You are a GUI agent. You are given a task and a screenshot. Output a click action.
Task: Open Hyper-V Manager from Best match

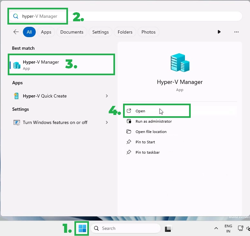point(41,65)
